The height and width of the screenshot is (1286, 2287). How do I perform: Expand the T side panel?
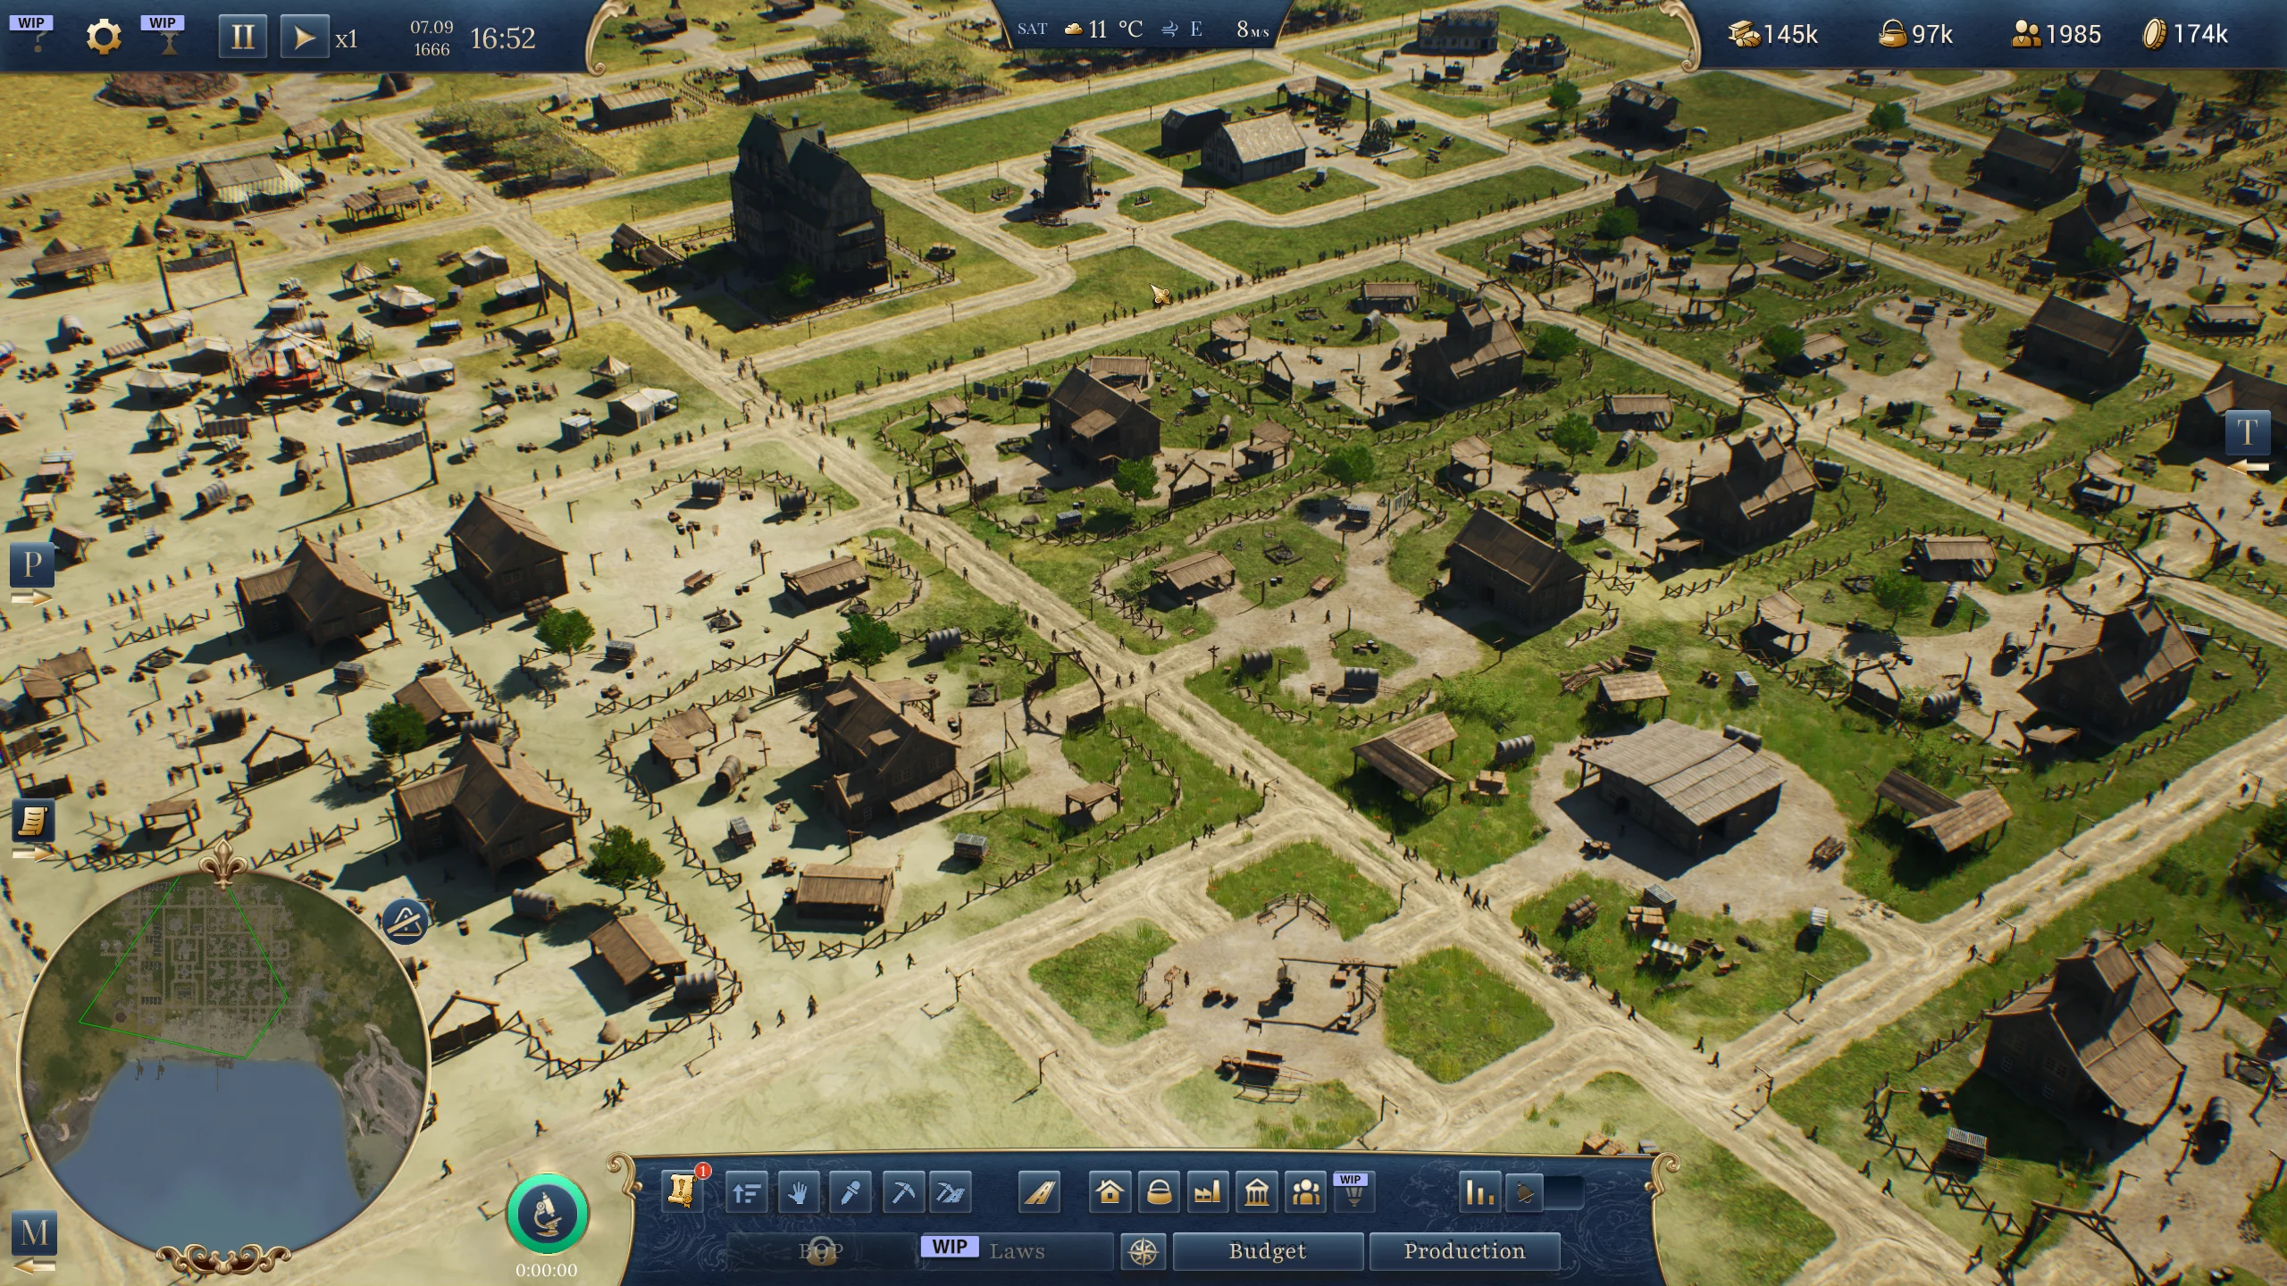[2247, 432]
